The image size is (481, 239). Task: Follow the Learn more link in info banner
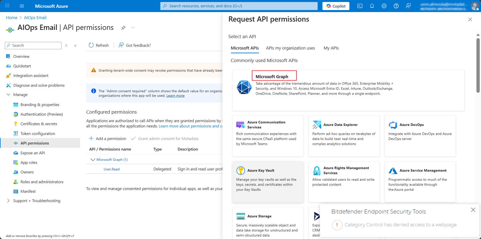pyautogui.click(x=175, y=95)
